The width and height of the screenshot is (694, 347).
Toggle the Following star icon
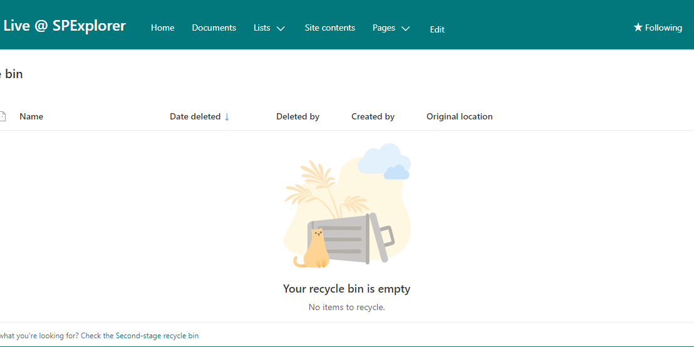click(x=638, y=28)
